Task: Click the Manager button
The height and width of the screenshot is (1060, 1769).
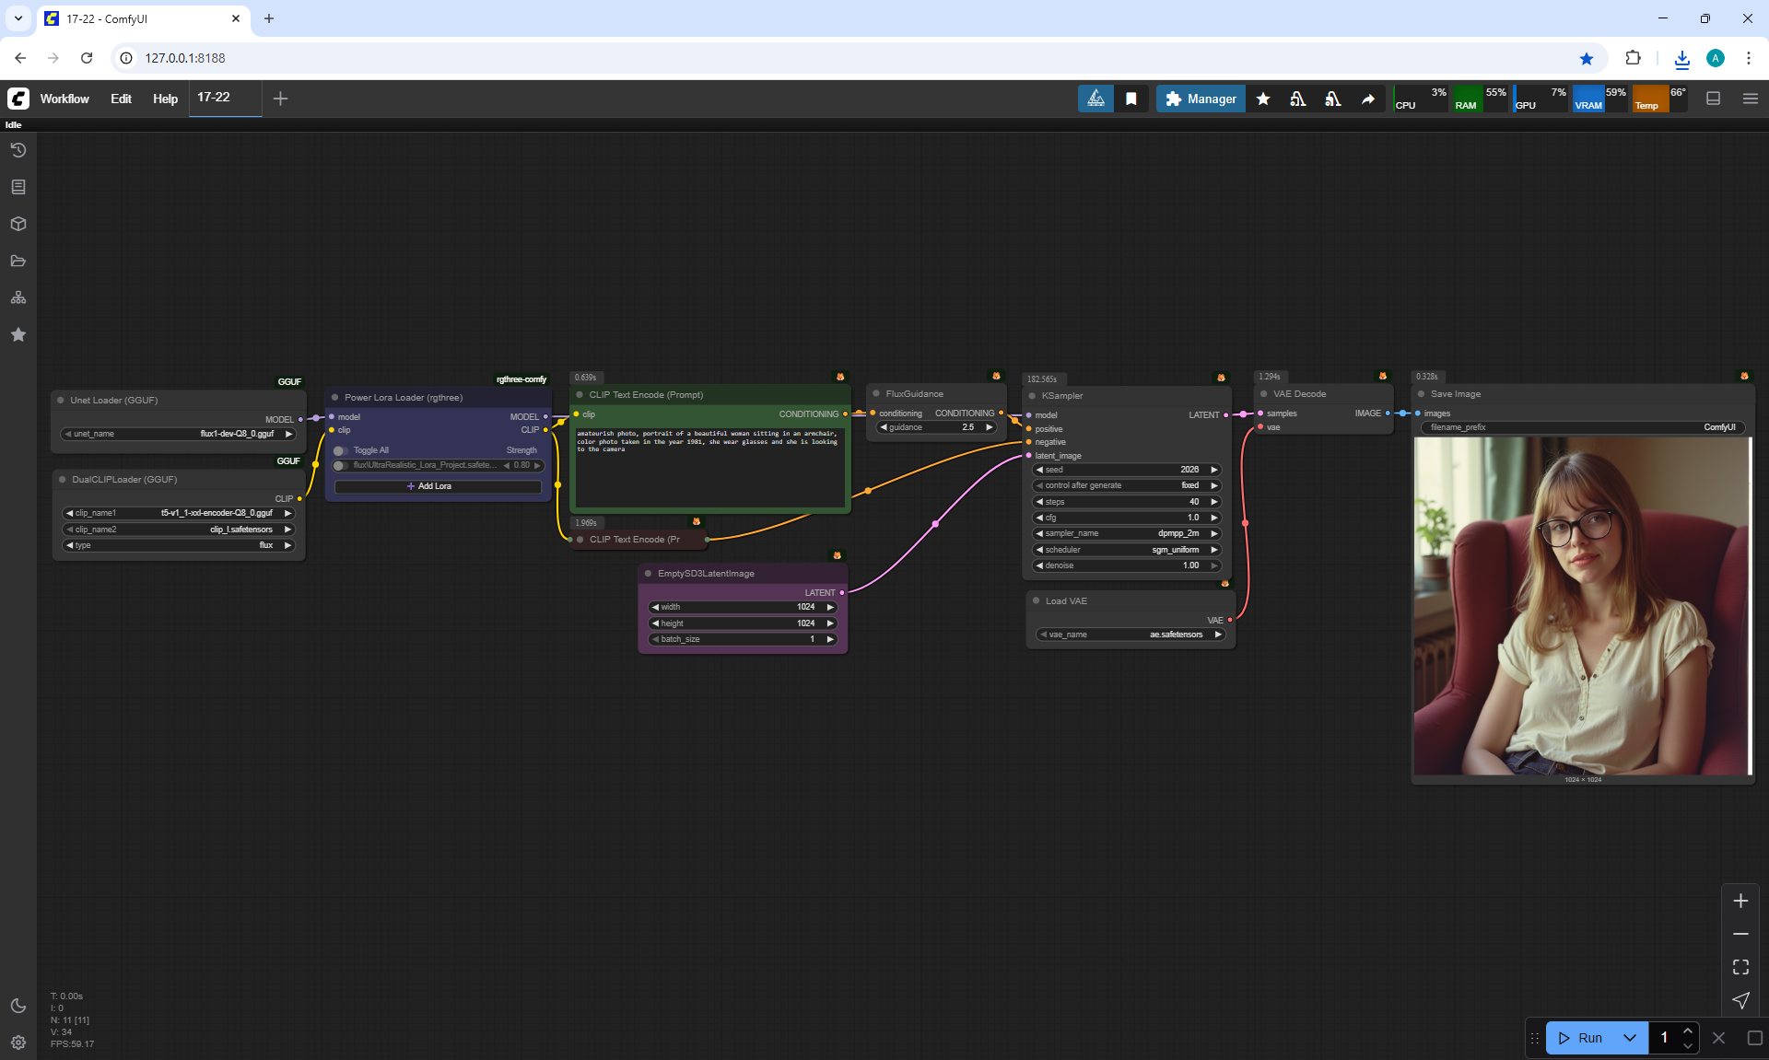Action: coord(1201,99)
